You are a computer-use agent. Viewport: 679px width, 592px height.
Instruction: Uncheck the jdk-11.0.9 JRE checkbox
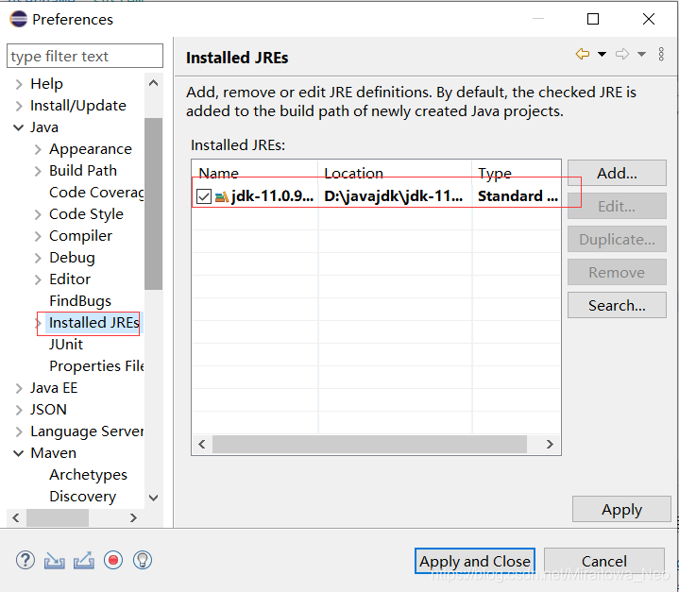pos(204,196)
